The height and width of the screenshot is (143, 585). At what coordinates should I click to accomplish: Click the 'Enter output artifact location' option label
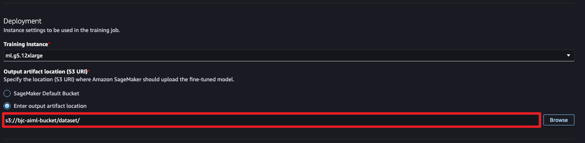[x=50, y=106]
